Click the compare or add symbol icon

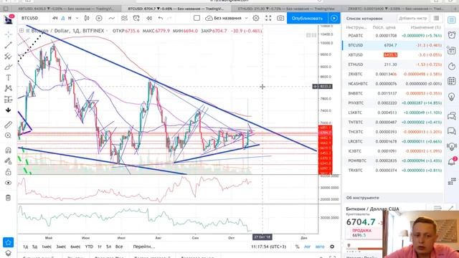tap(99, 18)
